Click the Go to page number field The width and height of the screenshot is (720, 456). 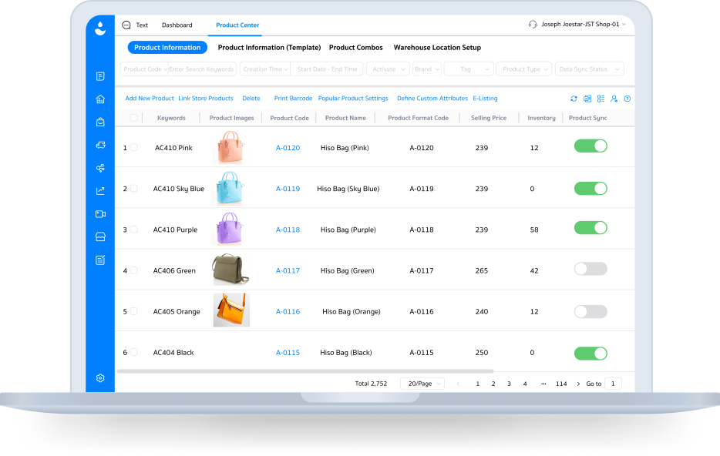[613, 384]
